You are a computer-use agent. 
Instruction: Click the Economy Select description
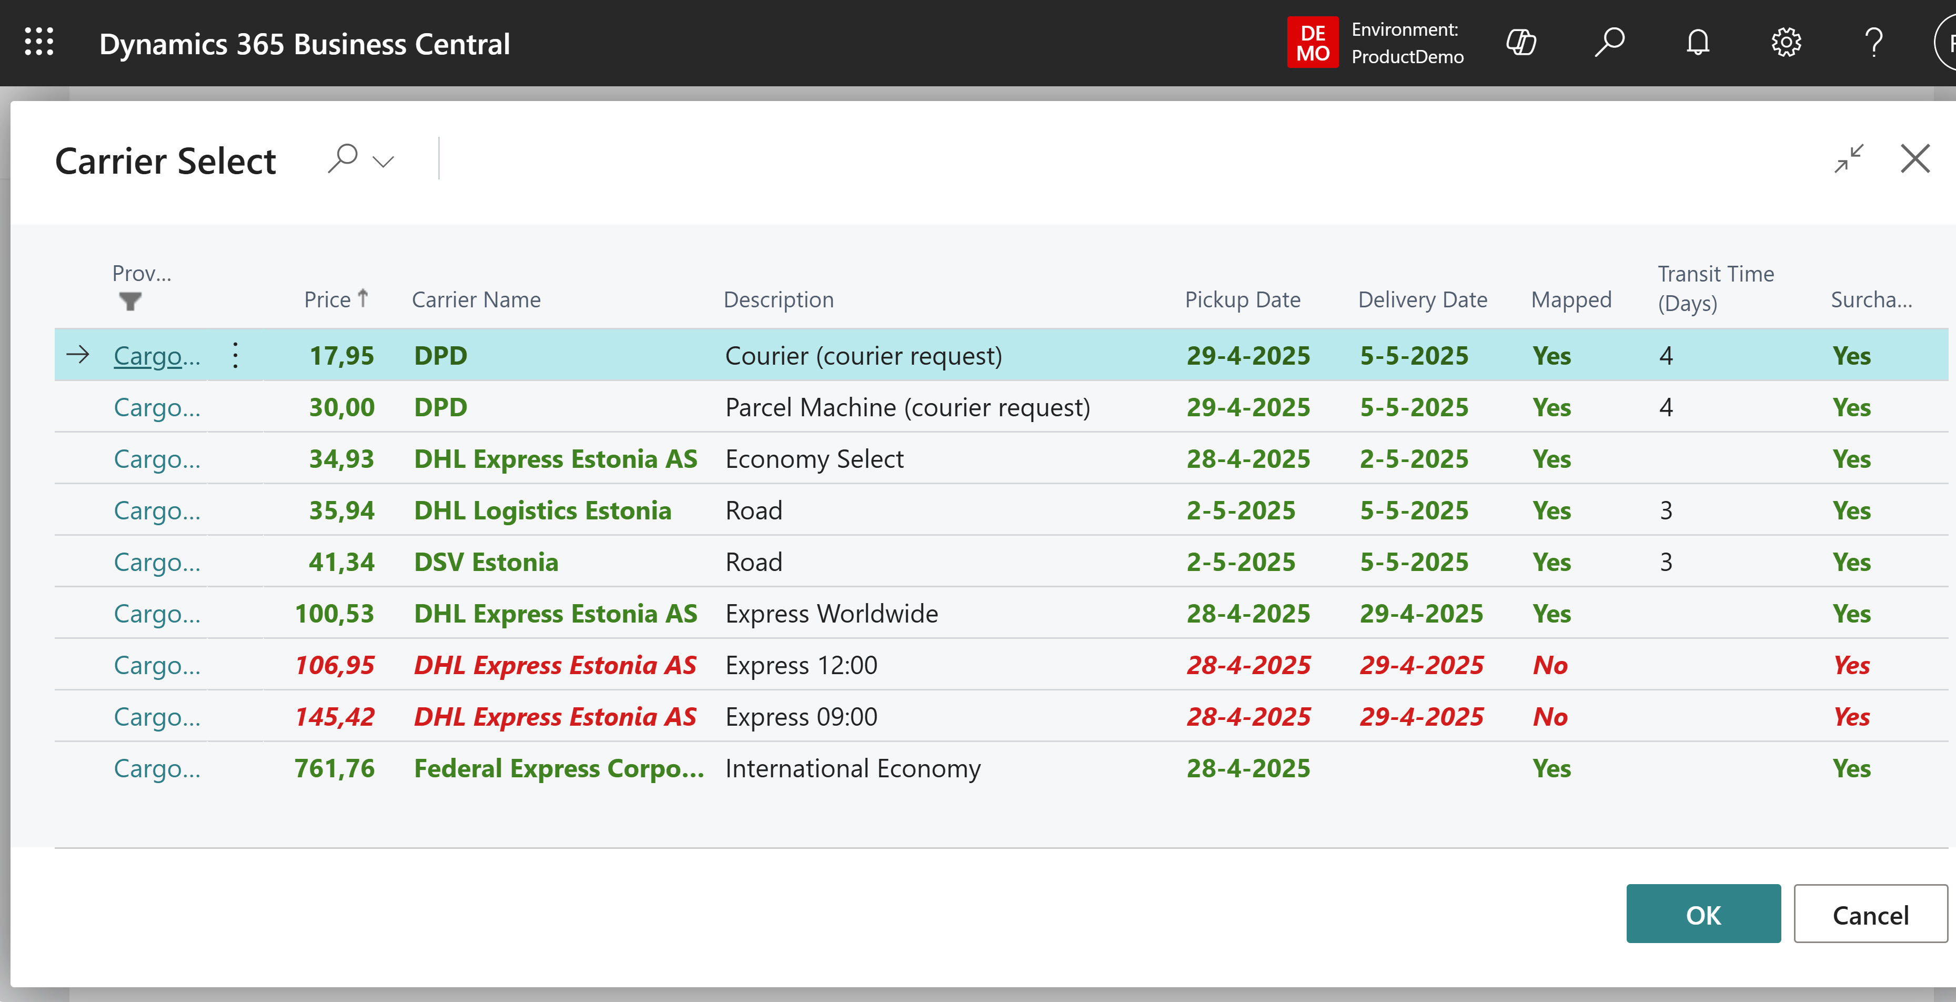[x=814, y=459]
